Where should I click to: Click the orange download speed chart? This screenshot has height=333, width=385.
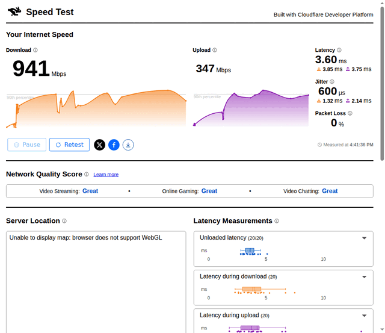pos(96,108)
